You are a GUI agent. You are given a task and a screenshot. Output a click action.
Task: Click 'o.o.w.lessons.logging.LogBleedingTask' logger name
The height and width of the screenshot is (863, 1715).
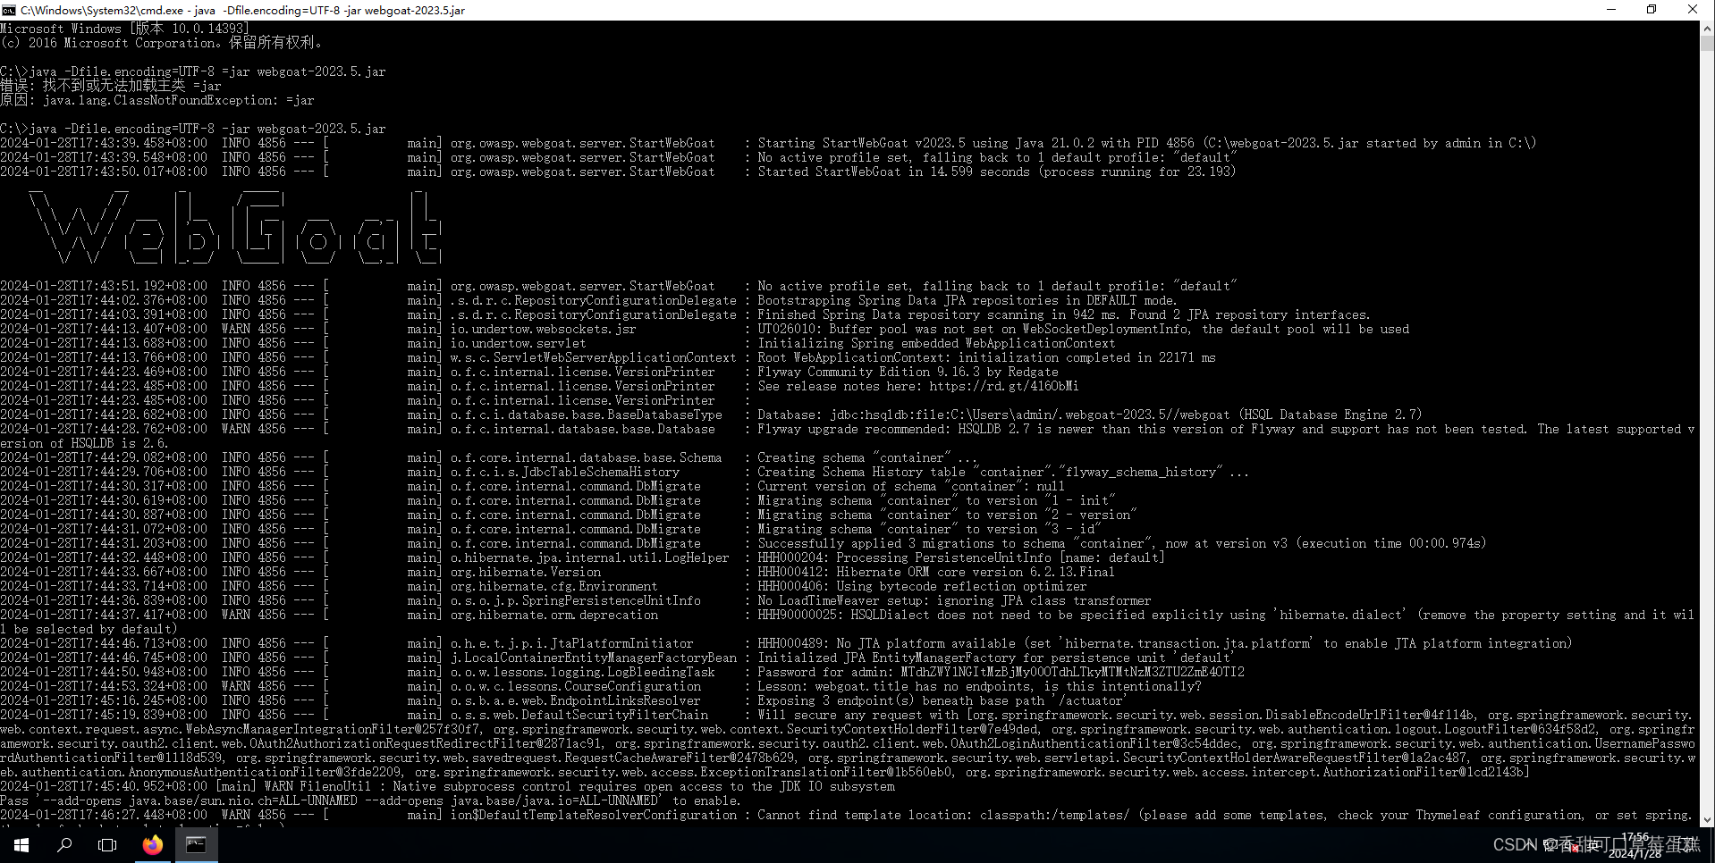point(582,672)
